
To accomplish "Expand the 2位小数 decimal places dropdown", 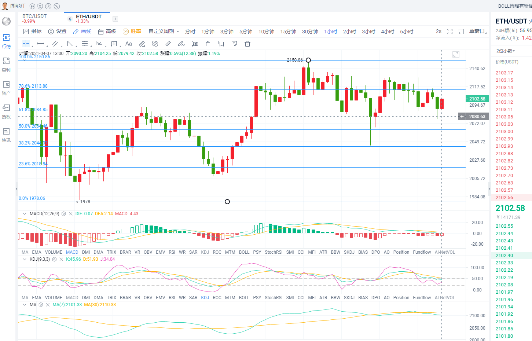I will click(506, 51).
